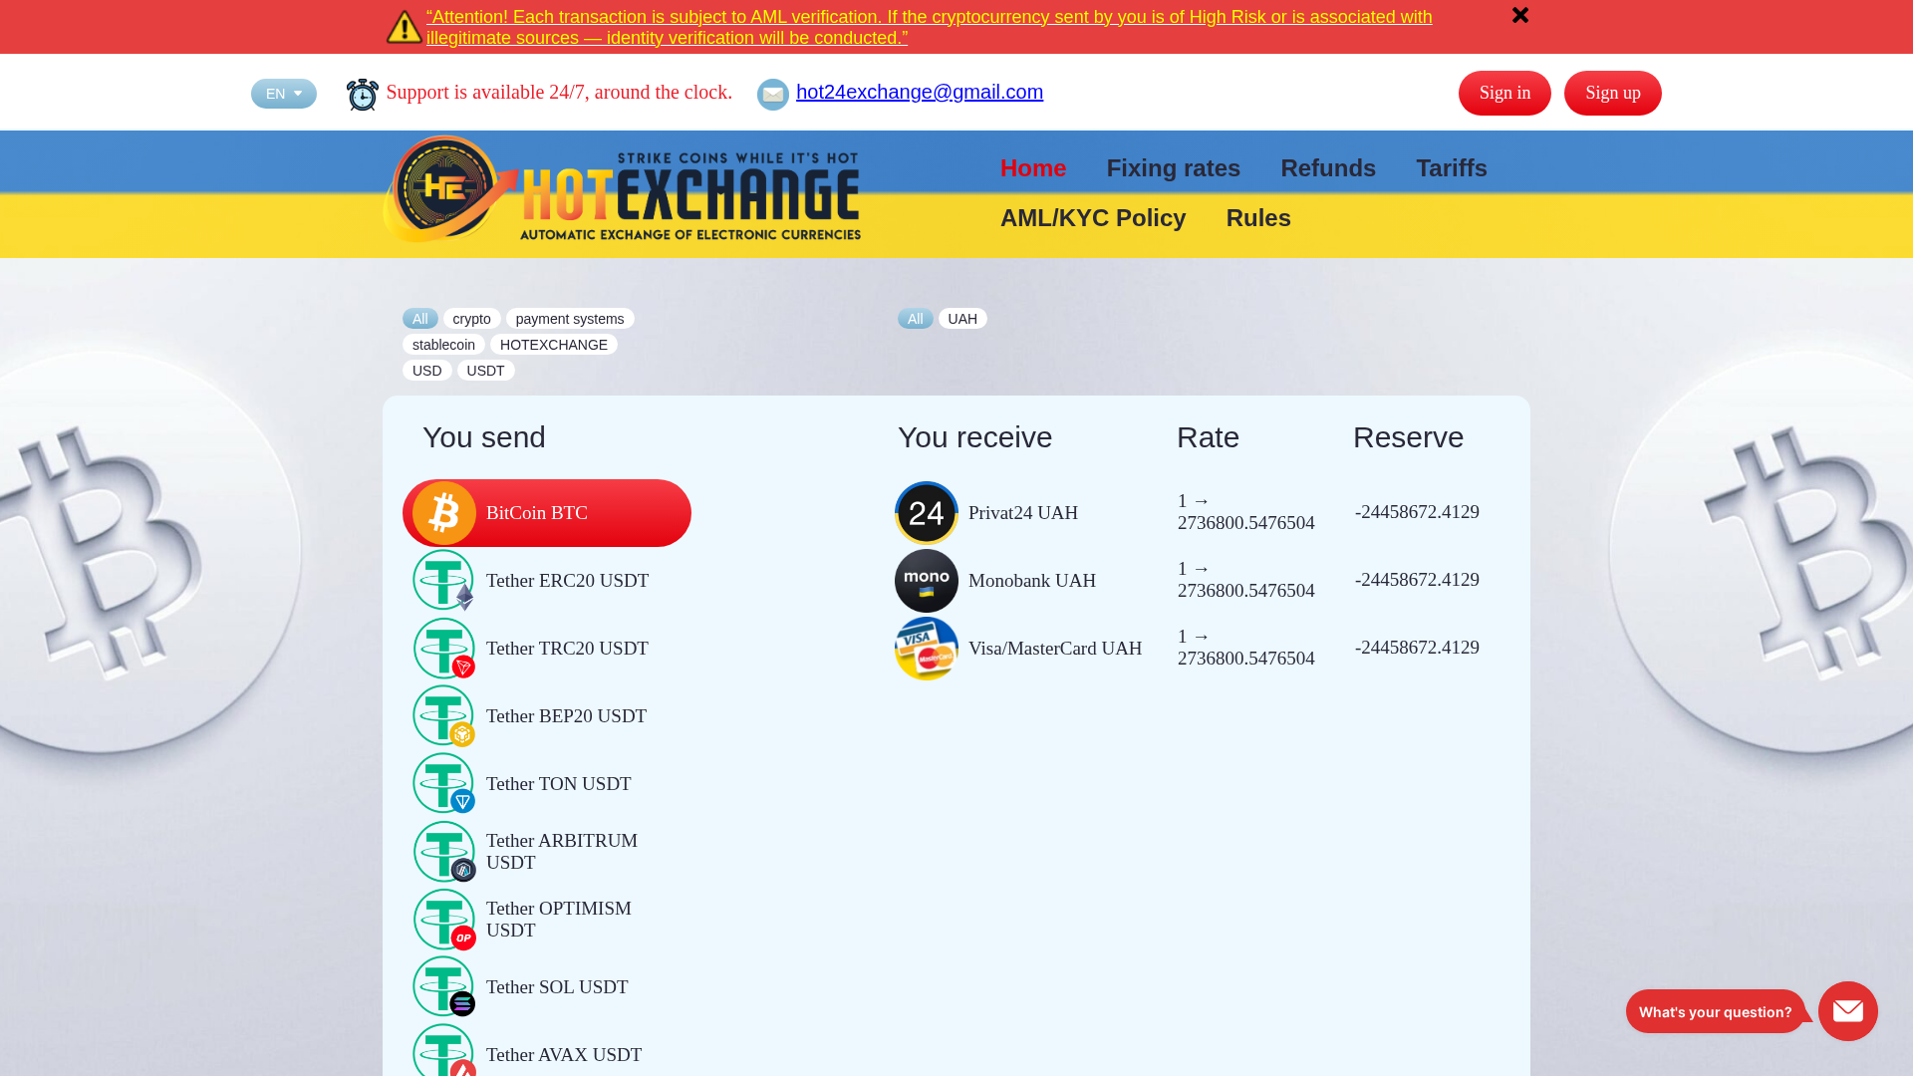This screenshot has height=1076, width=1913.
Task: Filter send currencies by HOTEXCHANGE tag
Action: tap(554, 345)
